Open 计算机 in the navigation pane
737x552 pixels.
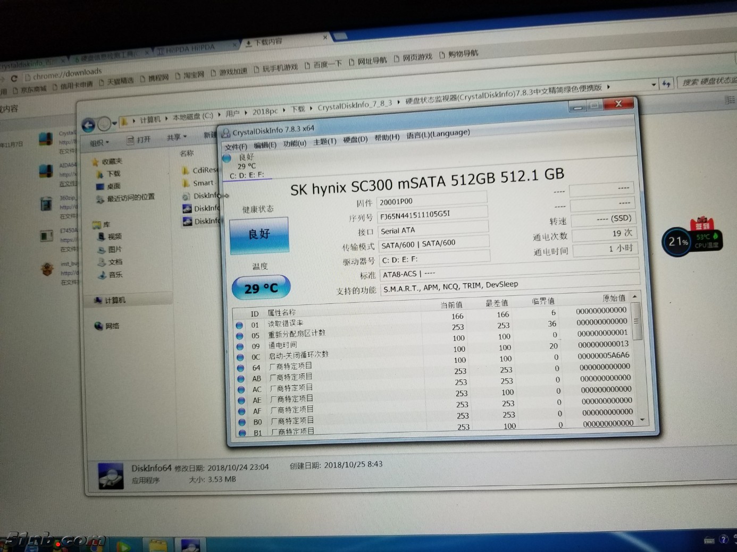pos(115,300)
